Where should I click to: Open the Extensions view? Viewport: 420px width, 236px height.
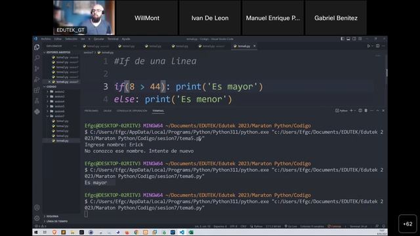(37, 90)
